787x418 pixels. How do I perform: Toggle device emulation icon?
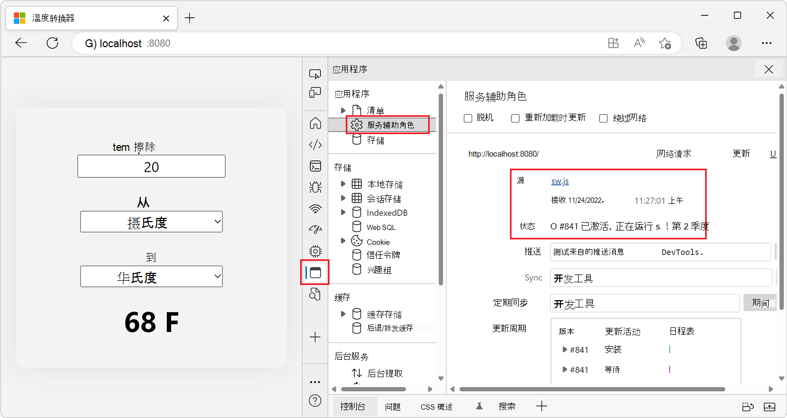pyautogui.click(x=315, y=93)
